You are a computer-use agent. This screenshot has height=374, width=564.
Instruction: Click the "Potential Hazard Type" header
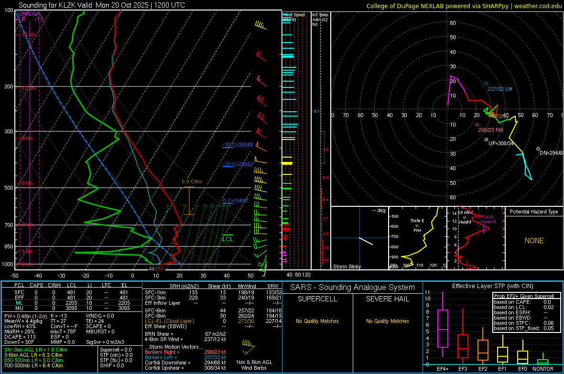coord(534,212)
